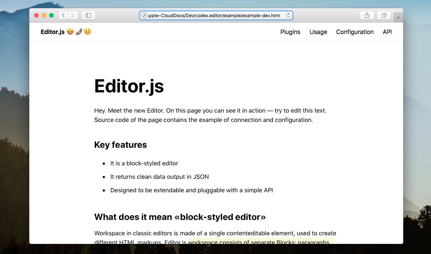
Task: Open the Plugins navigation item
Action: coord(290,32)
